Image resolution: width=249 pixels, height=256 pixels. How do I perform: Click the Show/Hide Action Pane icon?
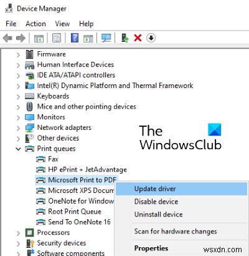click(88, 38)
